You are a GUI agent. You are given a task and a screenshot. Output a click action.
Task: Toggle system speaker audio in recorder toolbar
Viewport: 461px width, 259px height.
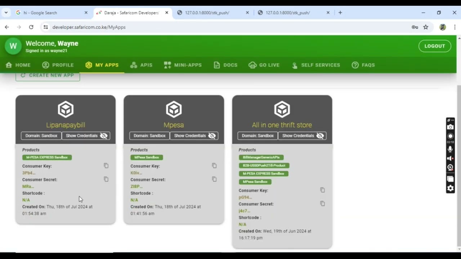pos(451,158)
